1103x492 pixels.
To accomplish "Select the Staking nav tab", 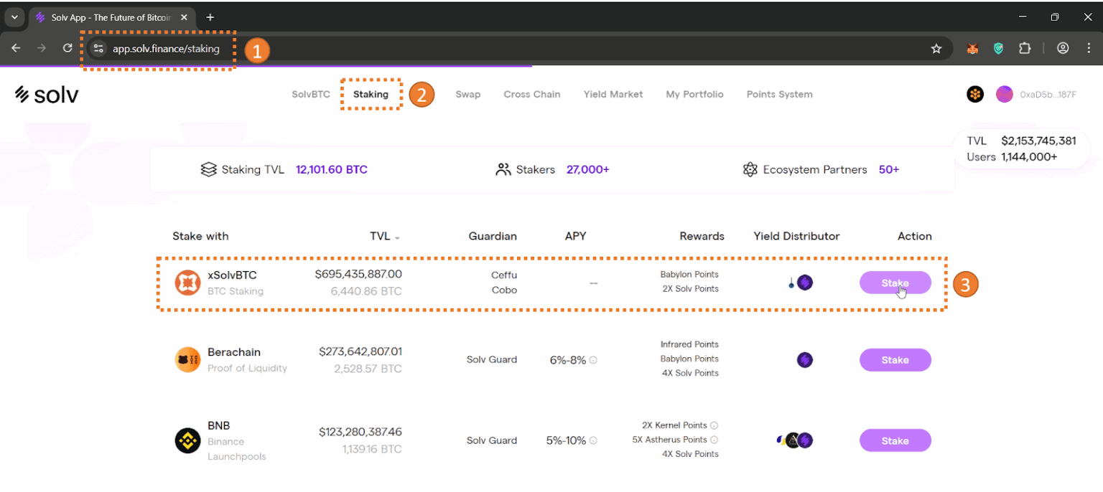I will [x=371, y=94].
